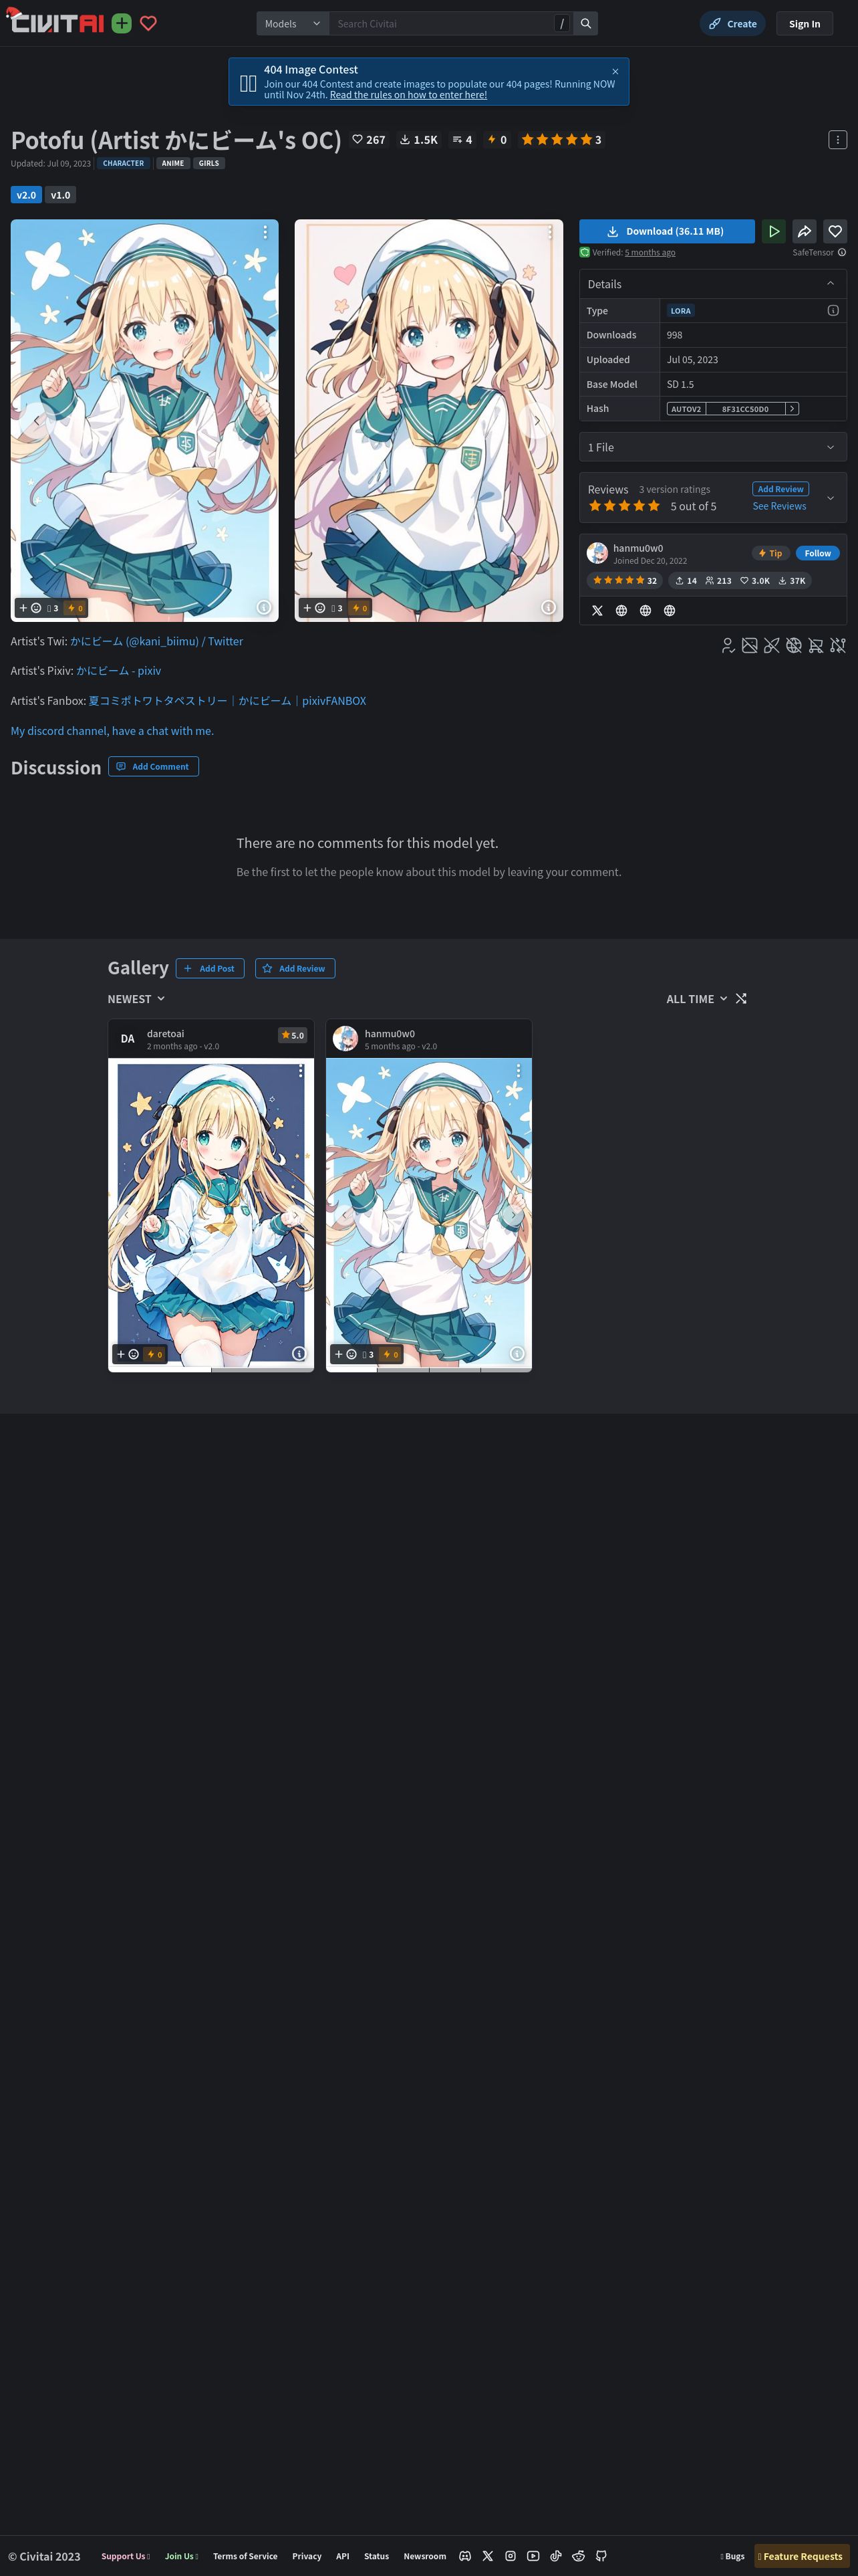
Task: Open the NEWEST sort dropdown
Action: coord(137,999)
